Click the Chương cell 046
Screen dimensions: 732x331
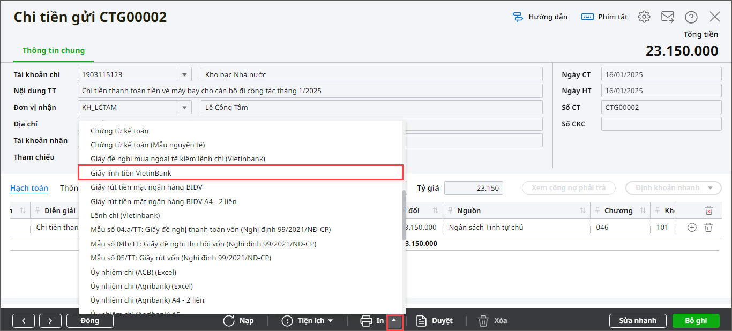[621, 228]
